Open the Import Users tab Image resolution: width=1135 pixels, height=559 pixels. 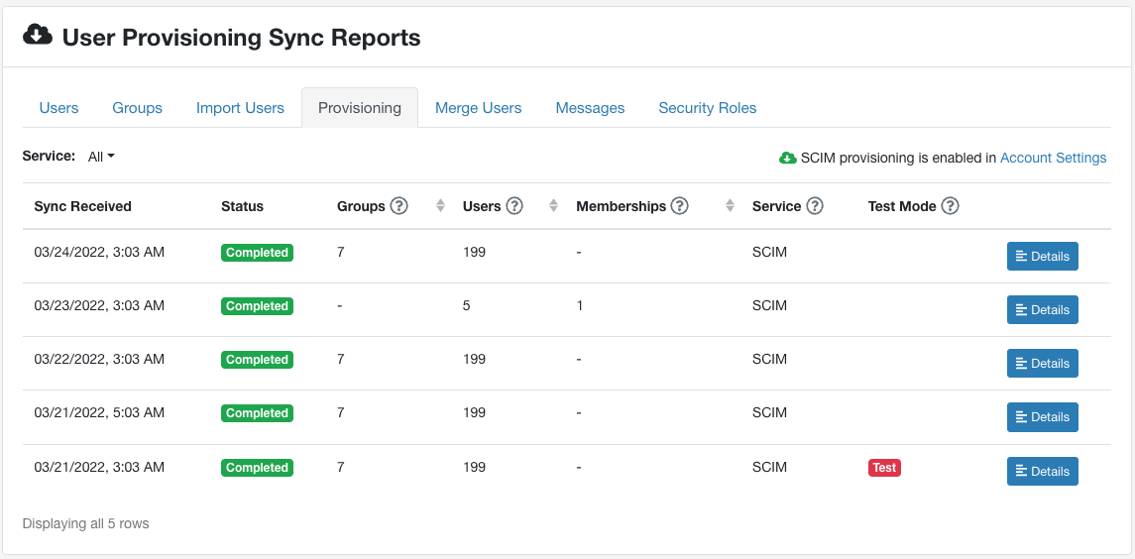pyautogui.click(x=240, y=108)
